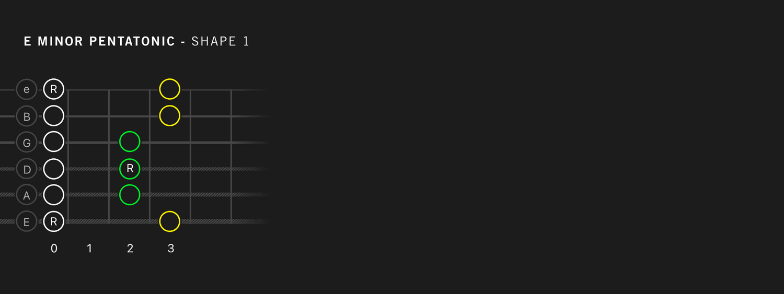The width and height of the screenshot is (784, 294).
Task: Click the yellow note on B string
Action: coord(169,115)
